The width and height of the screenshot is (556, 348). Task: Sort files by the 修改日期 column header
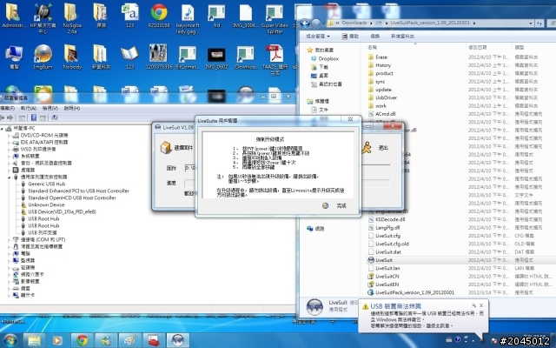coord(477,47)
